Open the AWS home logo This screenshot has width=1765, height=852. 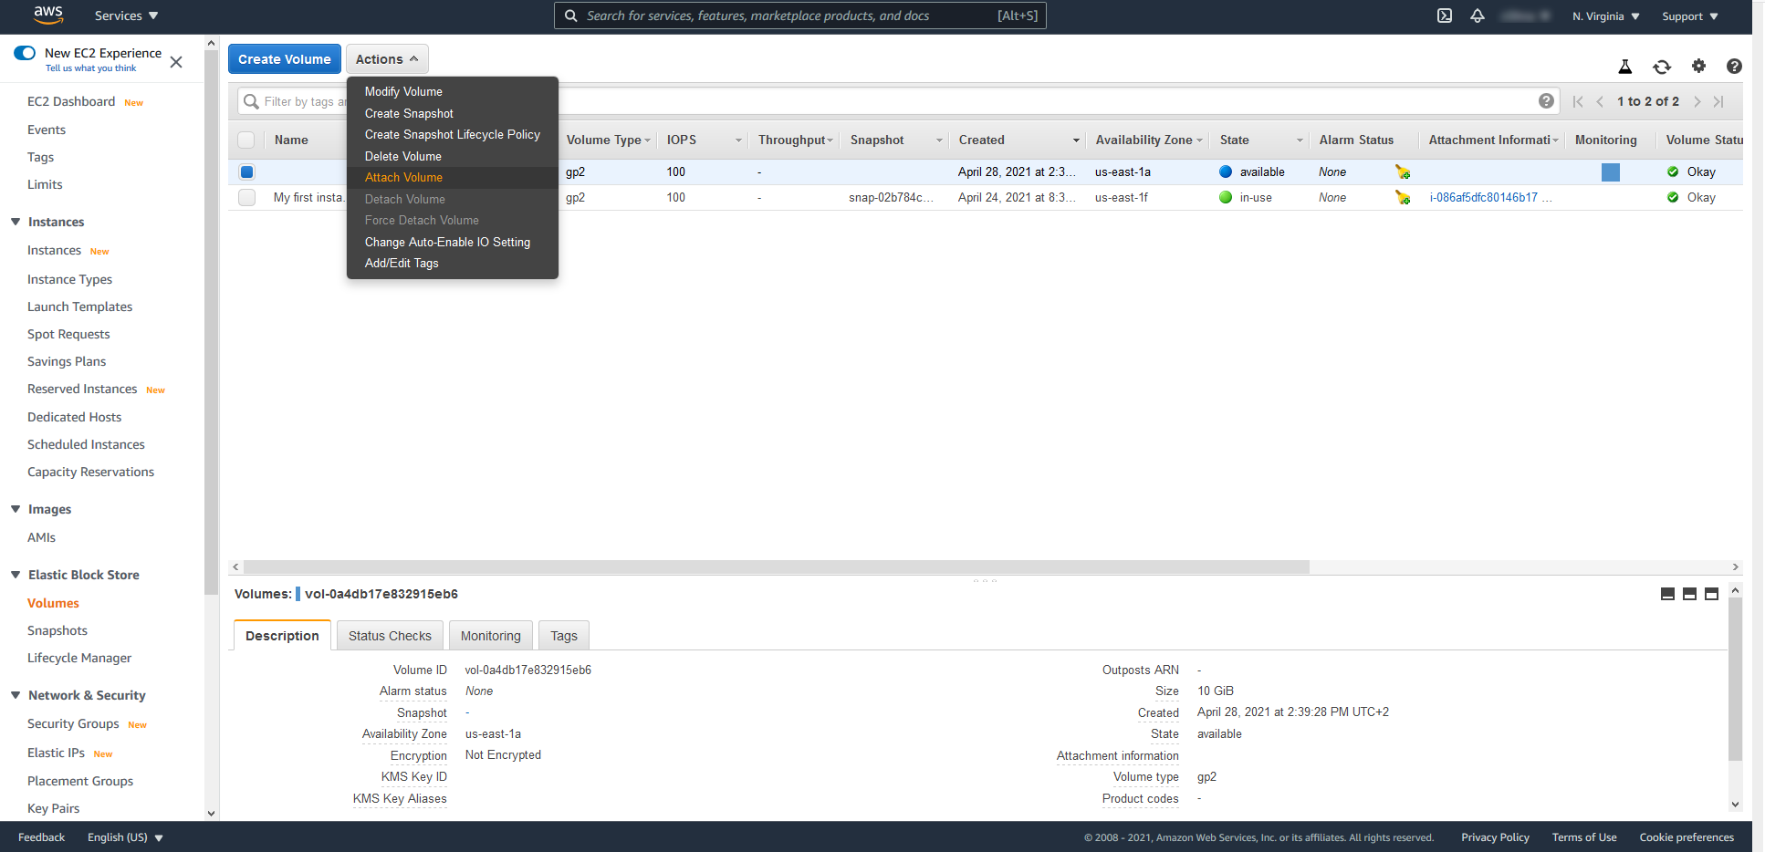tap(48, 16)
